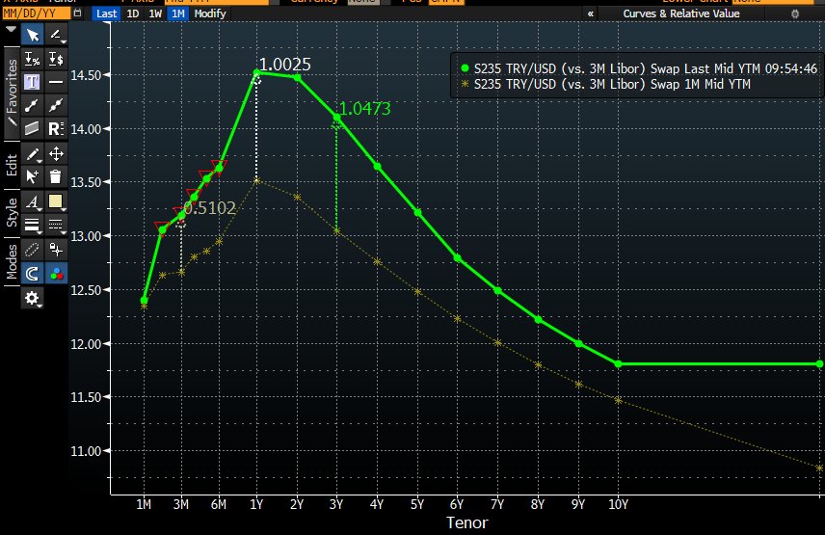Screen dimensions: 825x535
Task: Open the line thickness dropdown
Action: (32, 226)
